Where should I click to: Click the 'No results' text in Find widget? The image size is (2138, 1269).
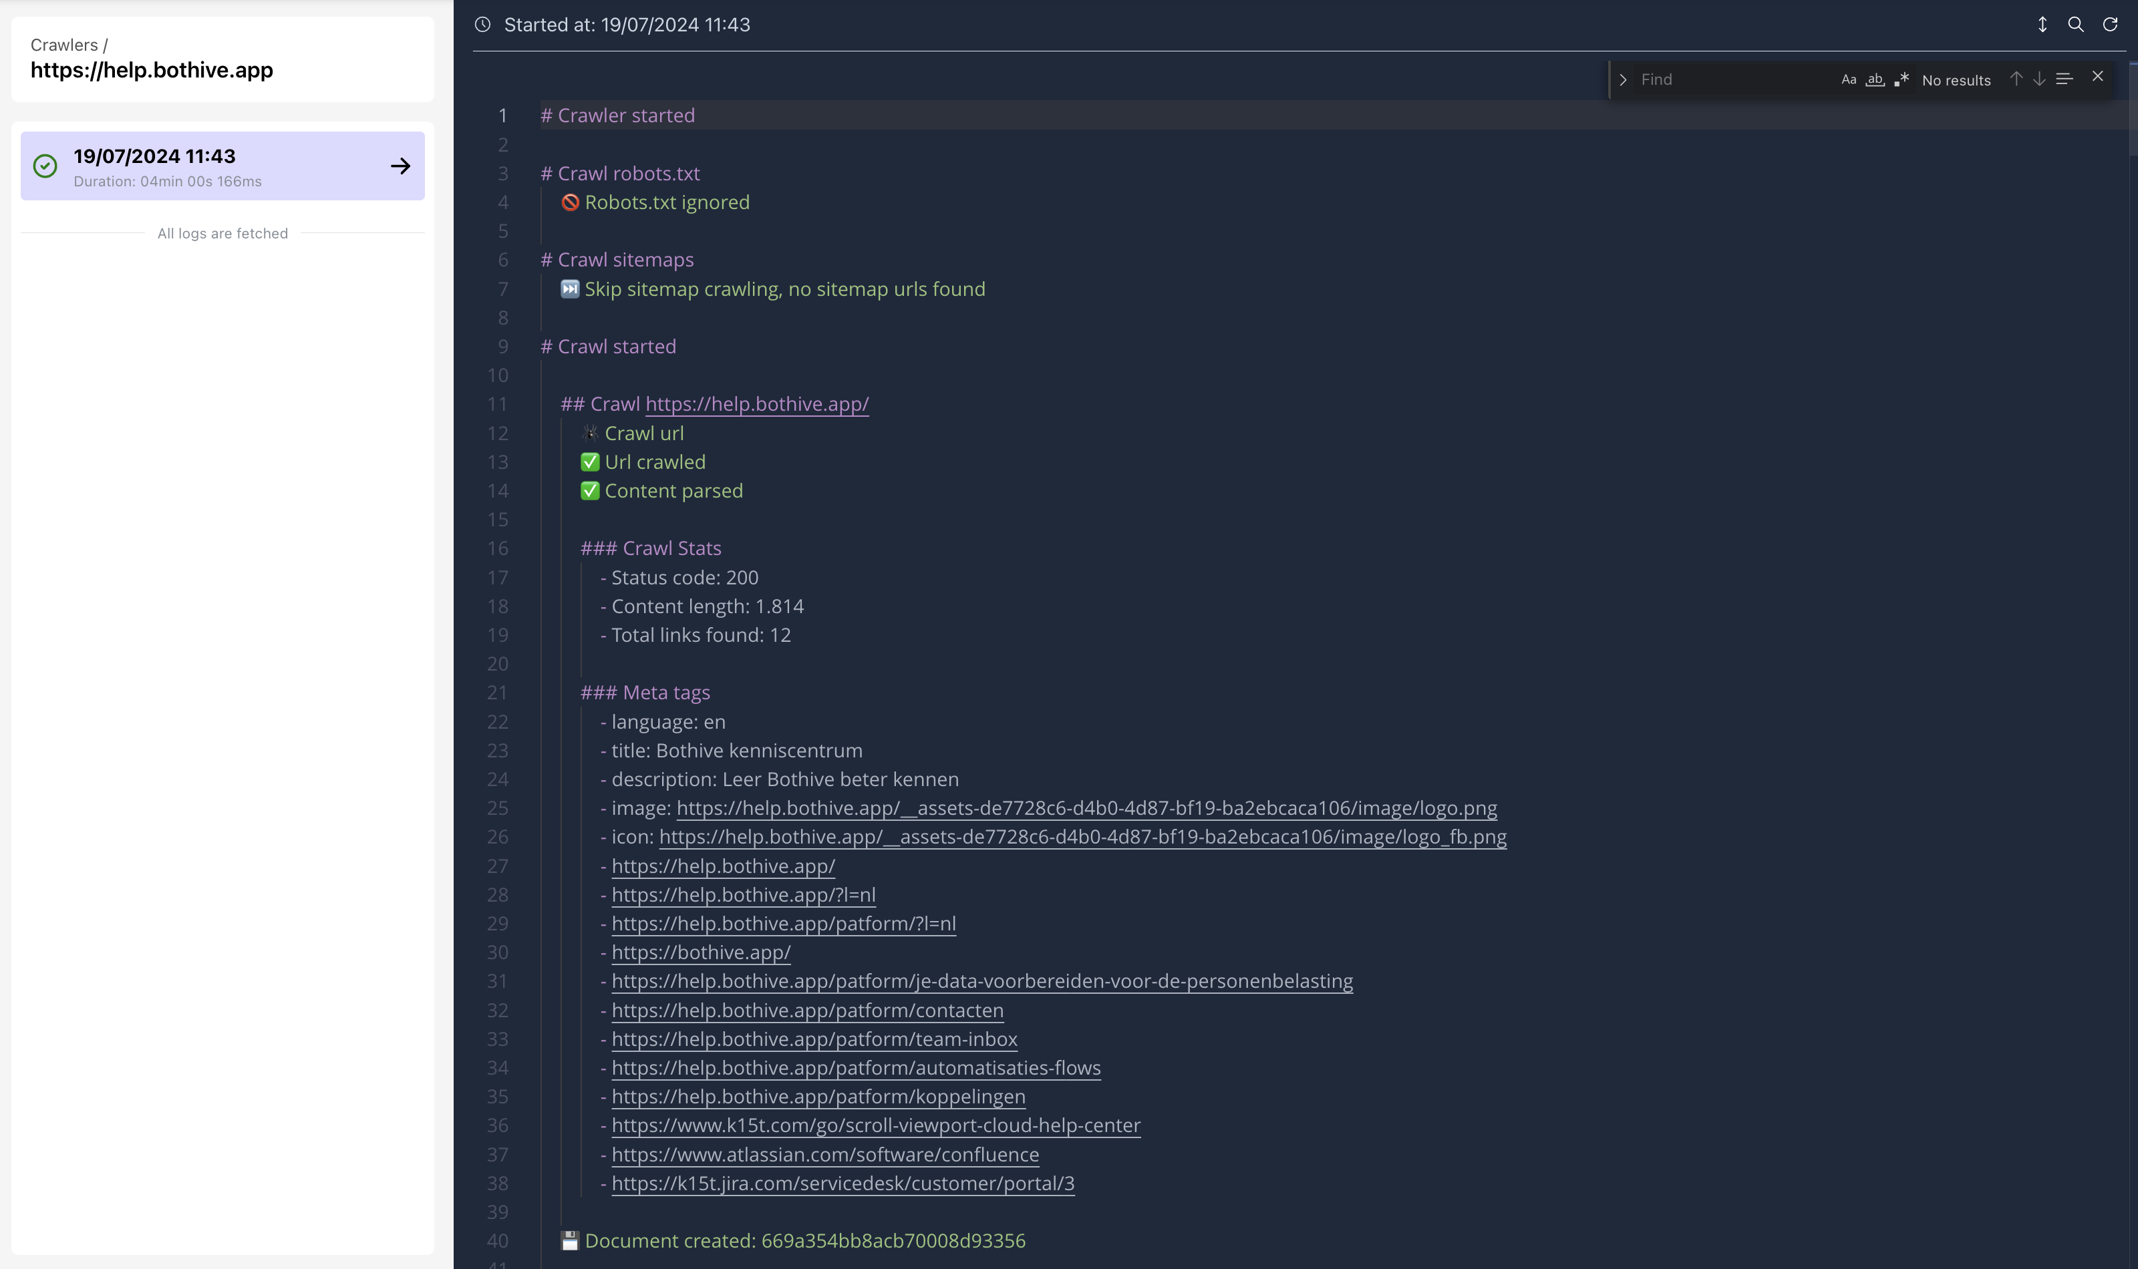[1956, 80]
